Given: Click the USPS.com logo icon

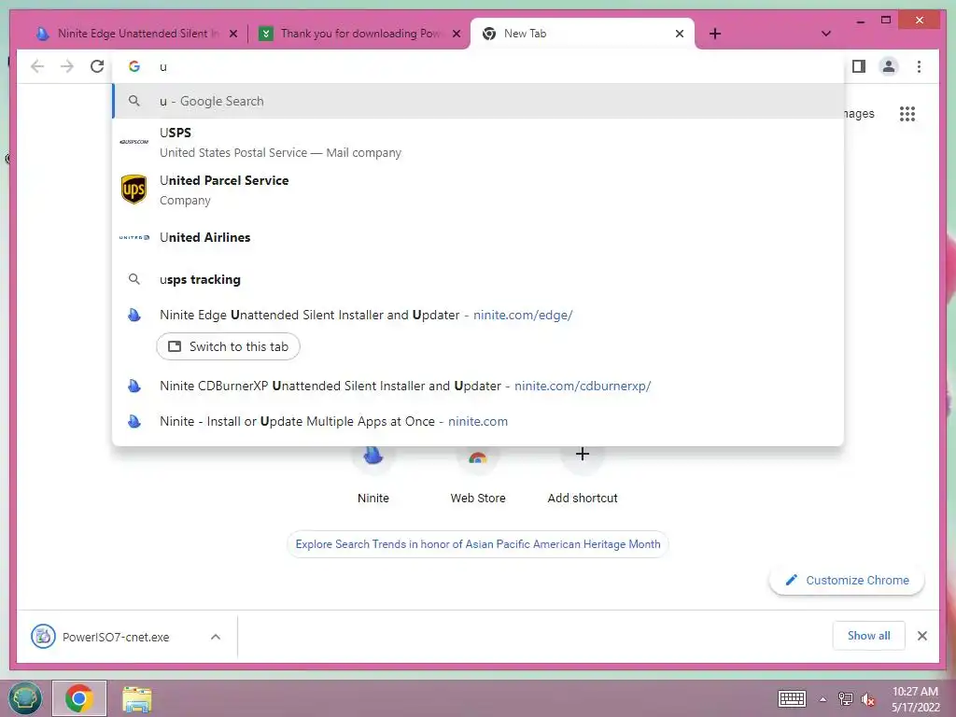Looking at the screenshot, I should pyautogui.click(x=134, y=142).
